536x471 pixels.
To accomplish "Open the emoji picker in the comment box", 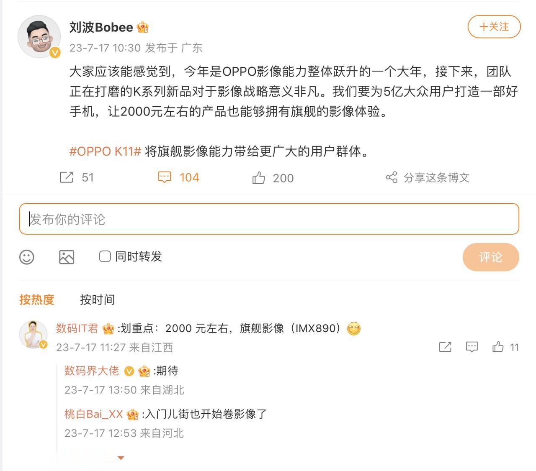I will click(x=27, y=257).
